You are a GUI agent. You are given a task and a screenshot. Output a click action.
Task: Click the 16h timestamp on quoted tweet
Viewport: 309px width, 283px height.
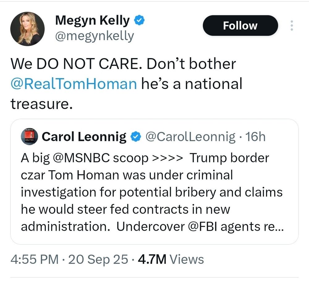coord(255,137)
